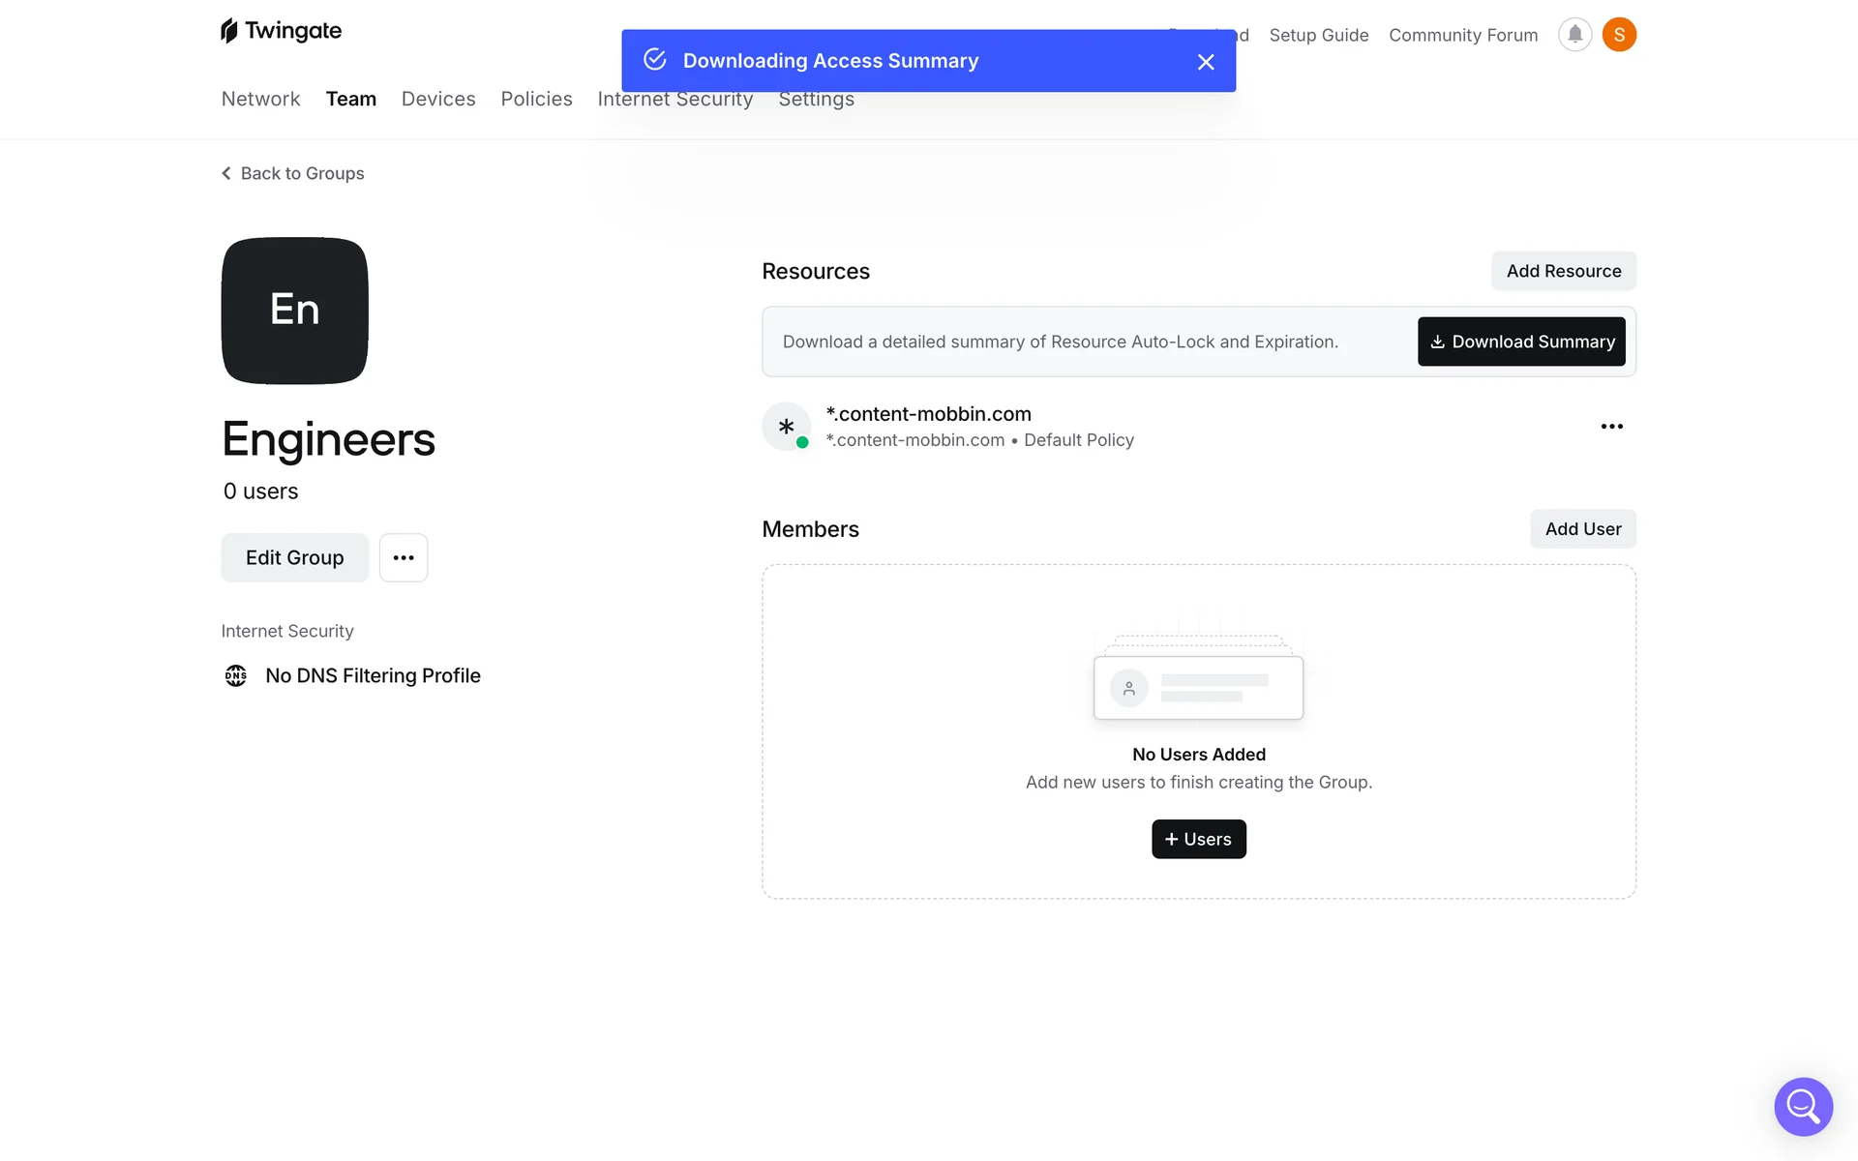1858x1161 pixels.
Task: Click the Engineers group avatar tile
Action: 294,311
